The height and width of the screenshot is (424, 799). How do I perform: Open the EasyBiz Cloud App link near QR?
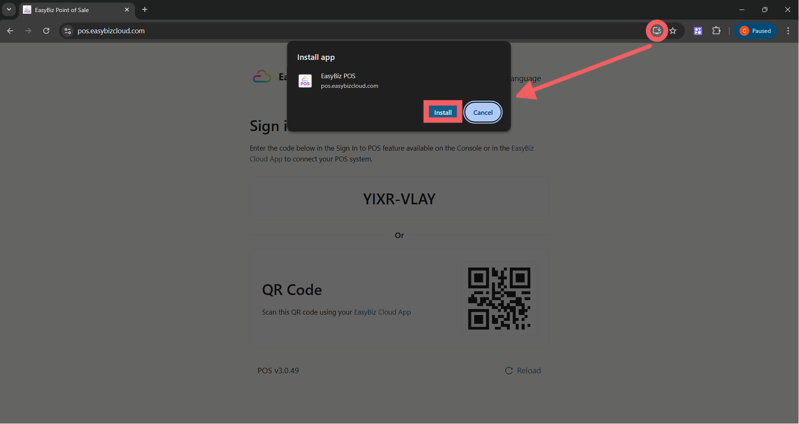pos(383,312)
